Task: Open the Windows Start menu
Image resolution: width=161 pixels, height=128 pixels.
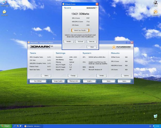Action: [6, 126]
